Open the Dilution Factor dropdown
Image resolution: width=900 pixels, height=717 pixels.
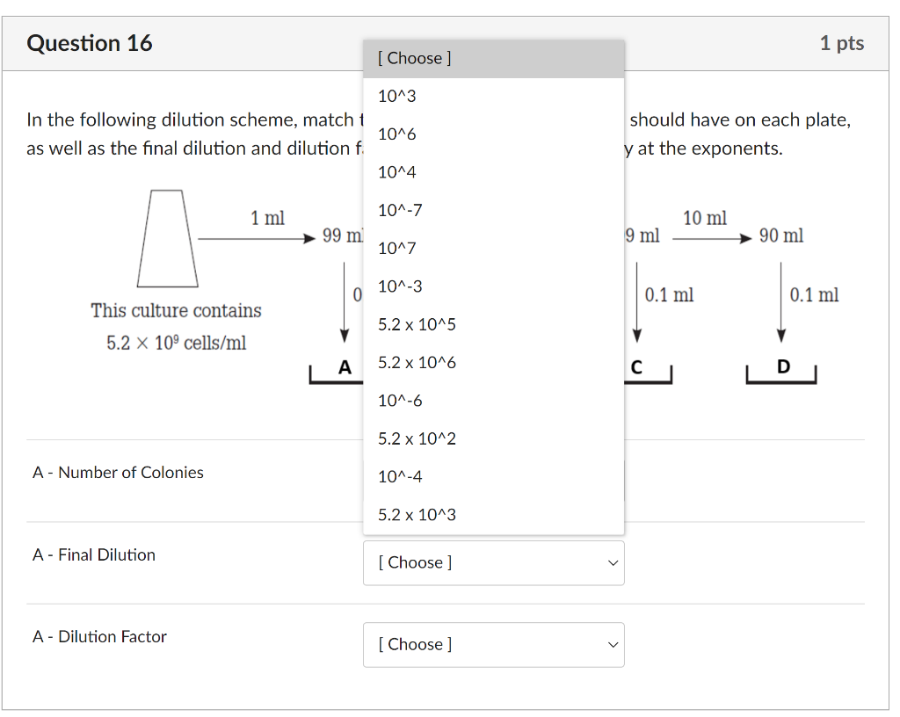click(x=493, y=644)
